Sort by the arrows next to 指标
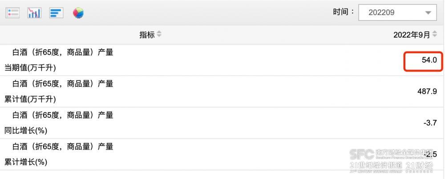 click(159, 35)
